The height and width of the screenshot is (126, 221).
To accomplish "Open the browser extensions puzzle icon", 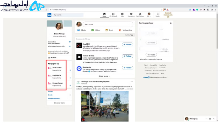I will [204, 10].
